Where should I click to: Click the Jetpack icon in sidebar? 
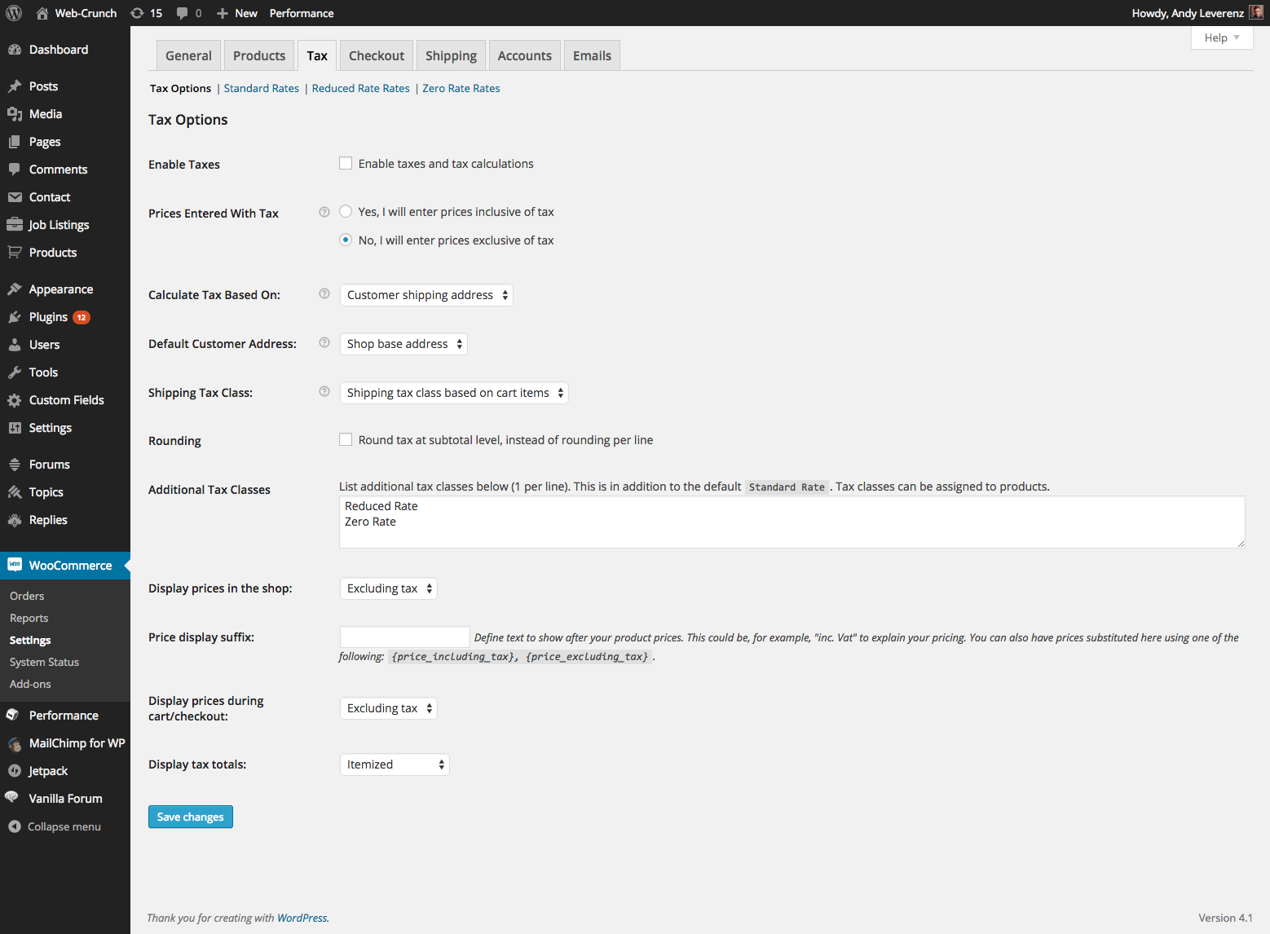15,771
